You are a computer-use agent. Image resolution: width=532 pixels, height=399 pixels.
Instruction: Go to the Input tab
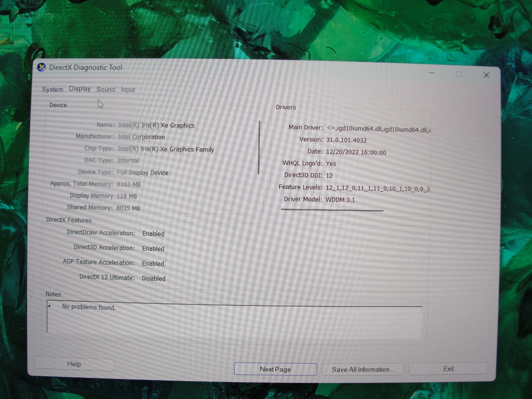128,90
